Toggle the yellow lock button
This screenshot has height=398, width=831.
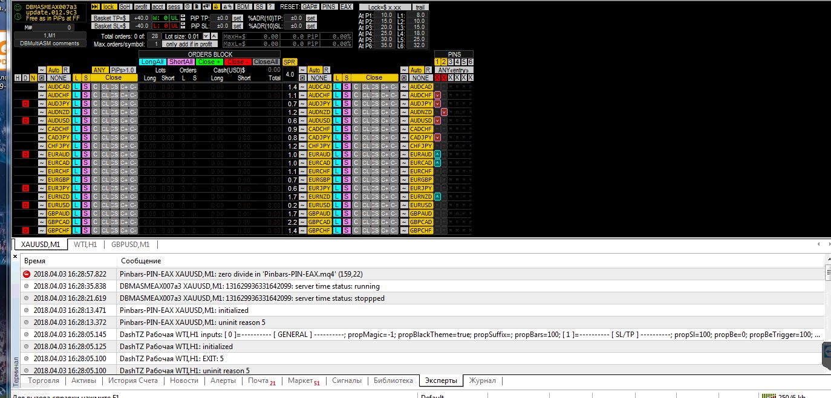(109, 7)
